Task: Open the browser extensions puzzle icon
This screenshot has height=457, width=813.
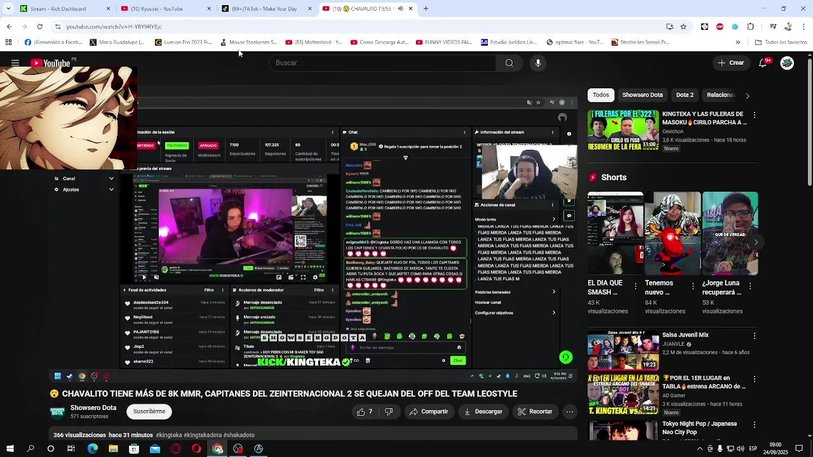Action: pyautogui.click(x=750, y=27)
